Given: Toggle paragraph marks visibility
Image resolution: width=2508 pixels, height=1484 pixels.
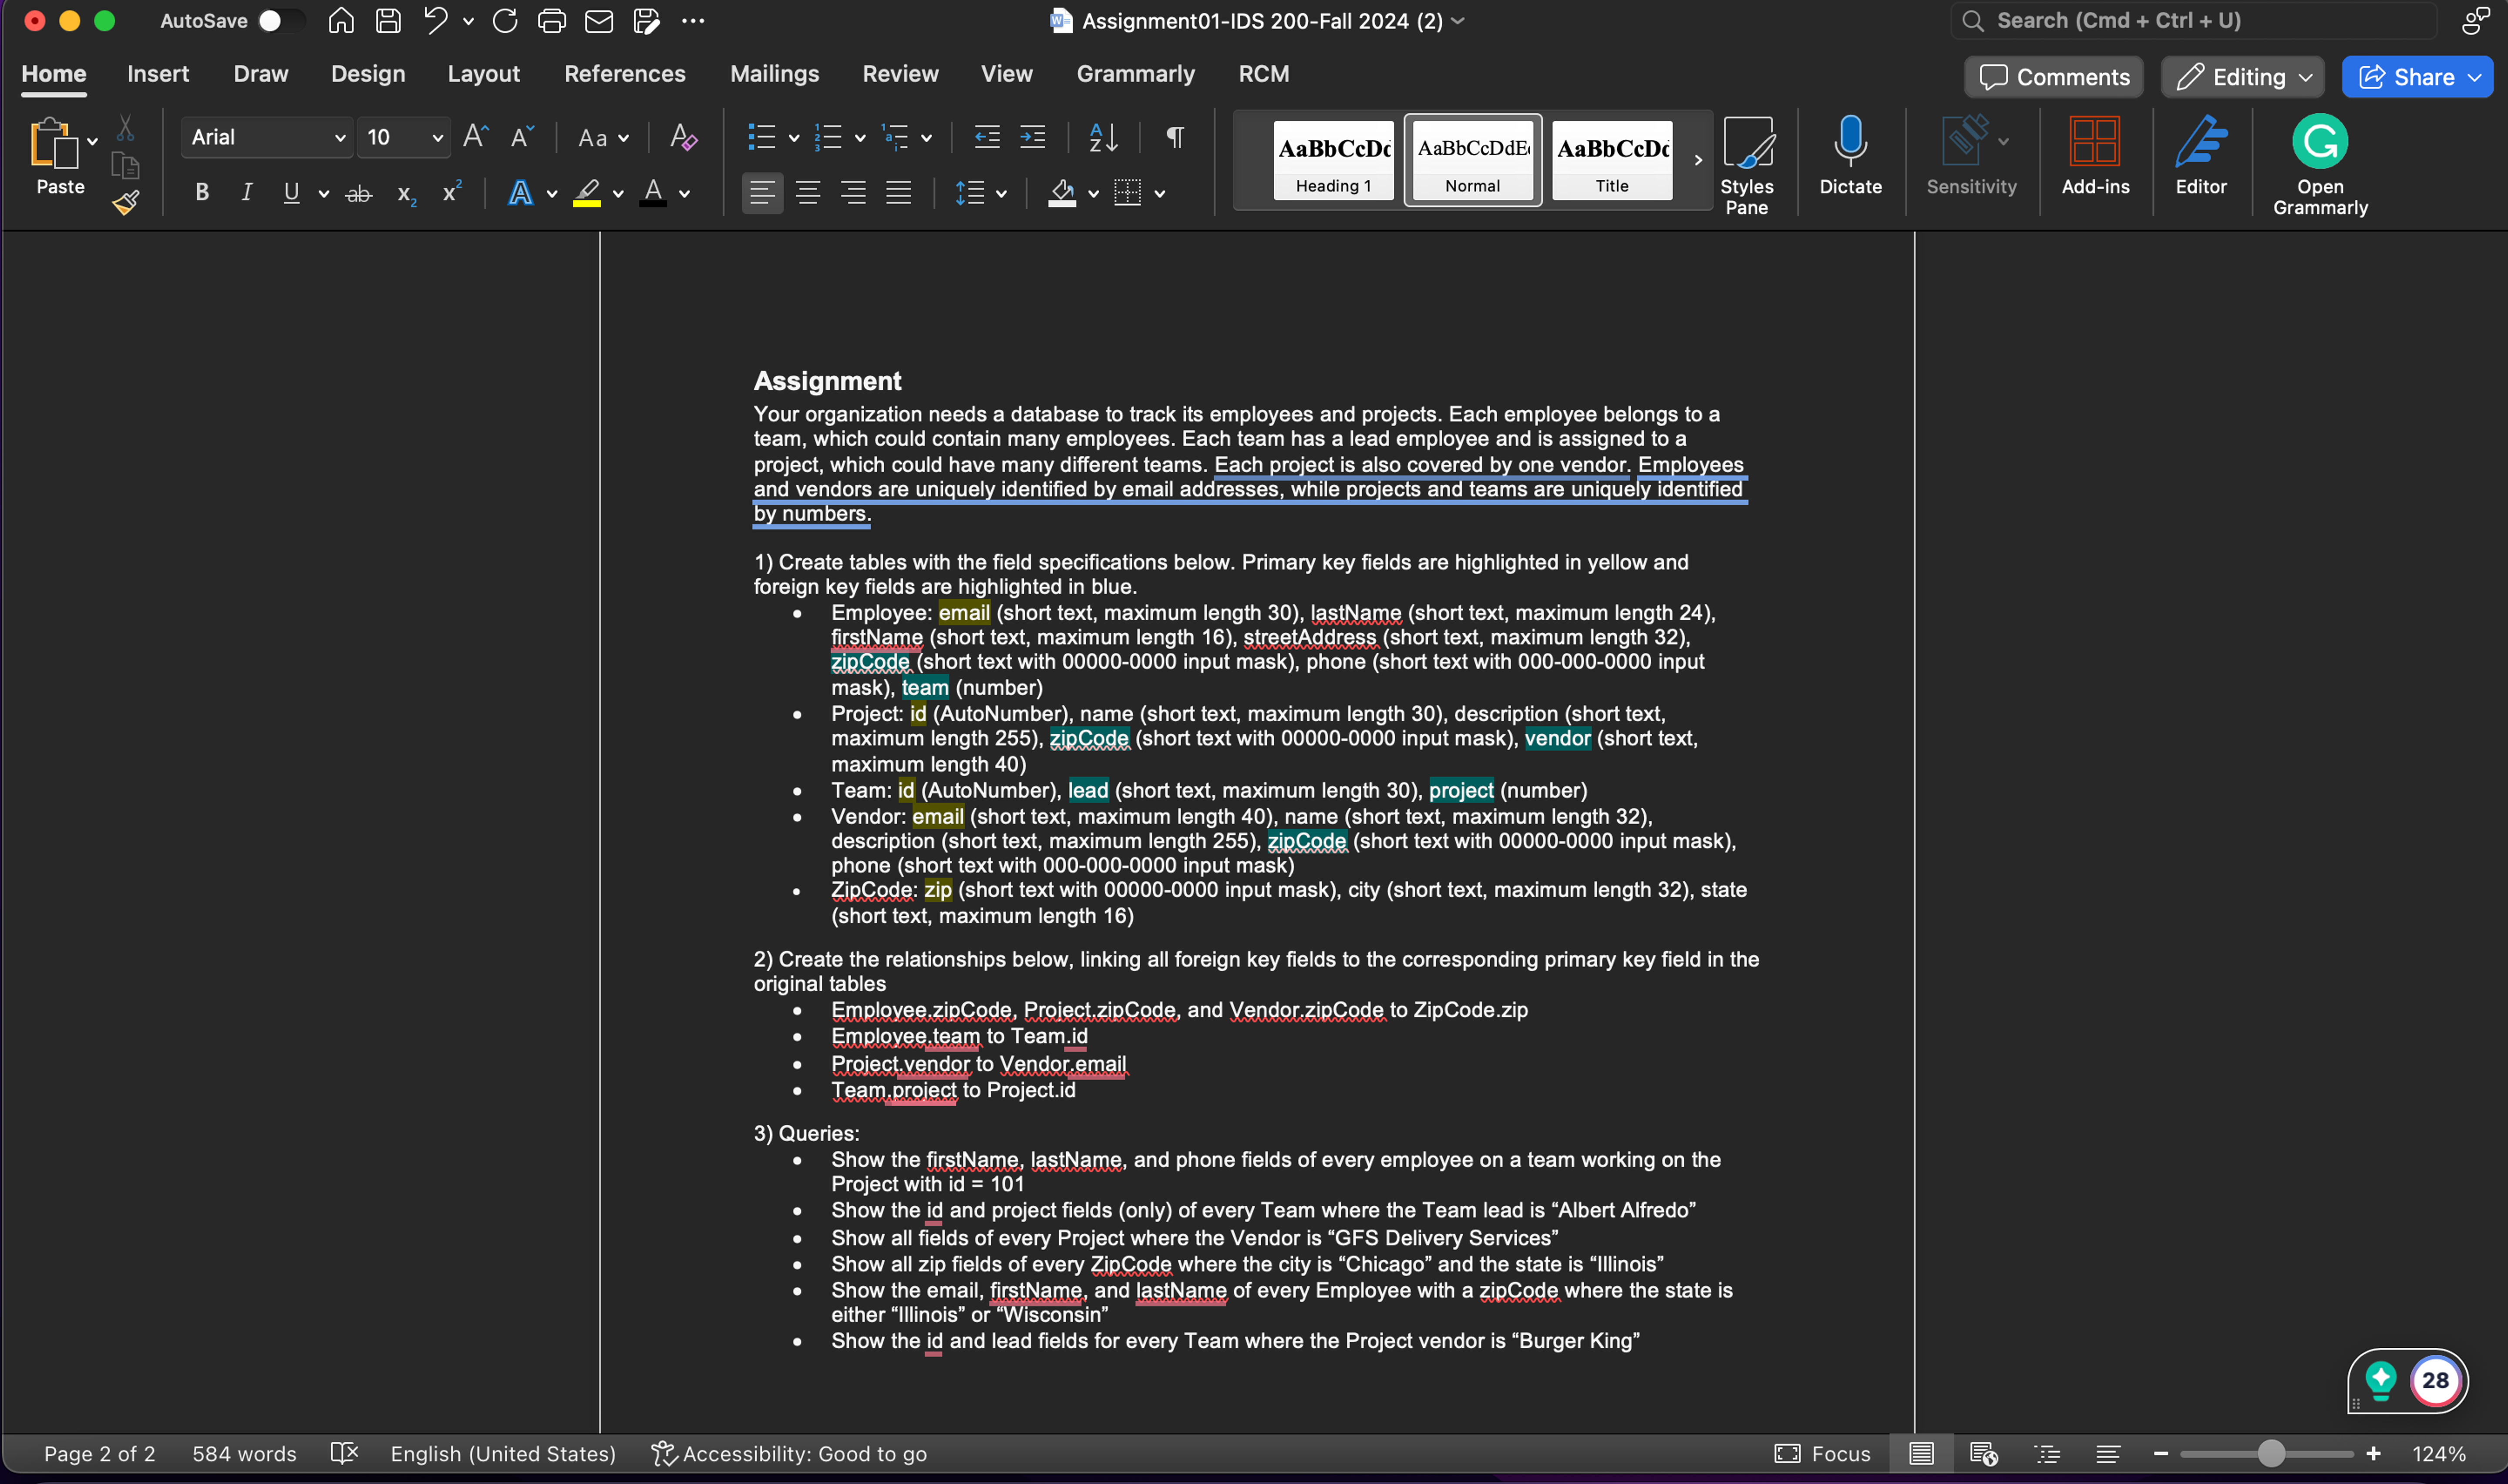Looking at the screenshot, I should [1174, 137].
